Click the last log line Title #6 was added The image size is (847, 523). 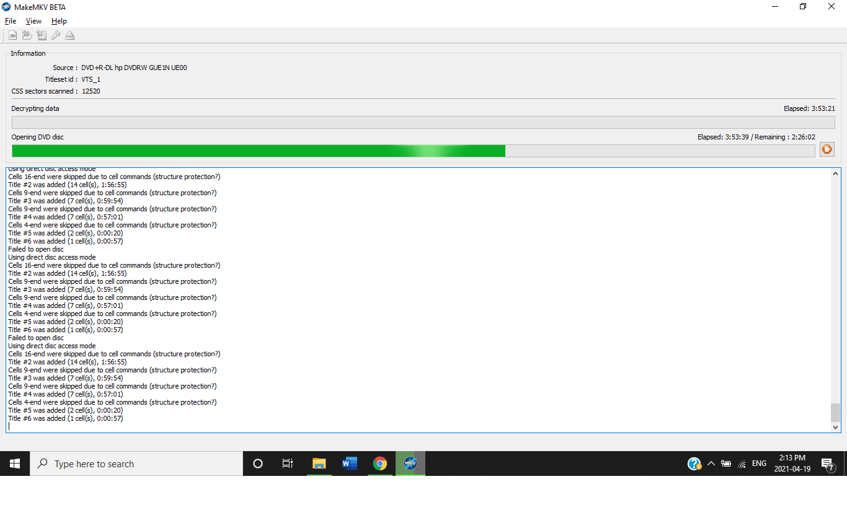[65, 418]
